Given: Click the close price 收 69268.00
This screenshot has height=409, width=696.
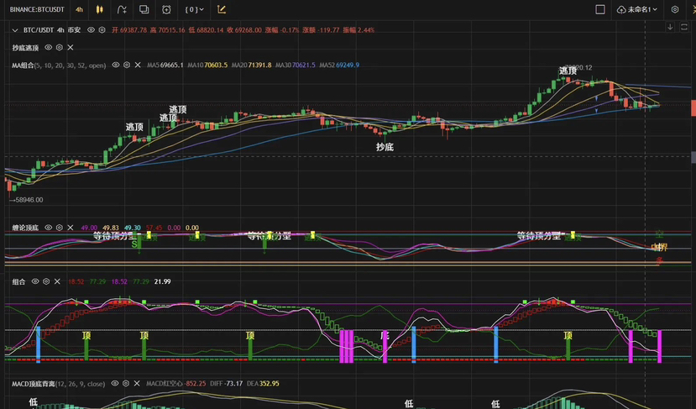Looking at the screenshot, I should click(244, 30).
